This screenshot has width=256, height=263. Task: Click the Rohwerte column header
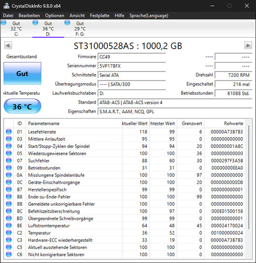tap(225, 124)
